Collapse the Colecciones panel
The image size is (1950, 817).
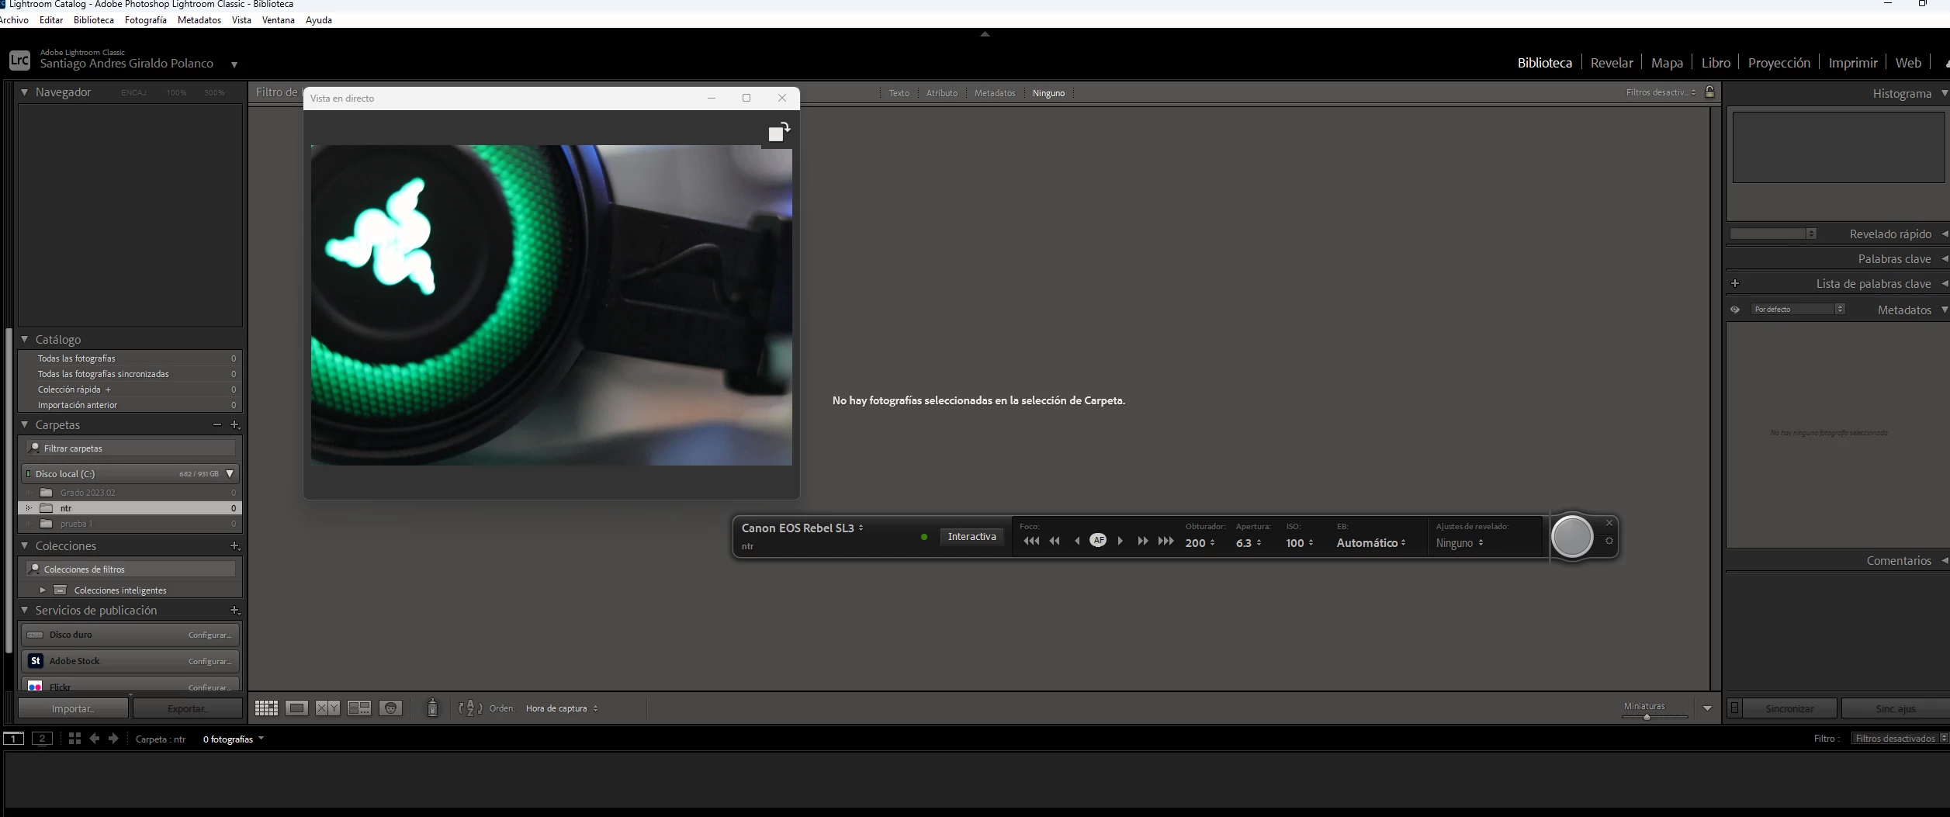pos(24,545)
